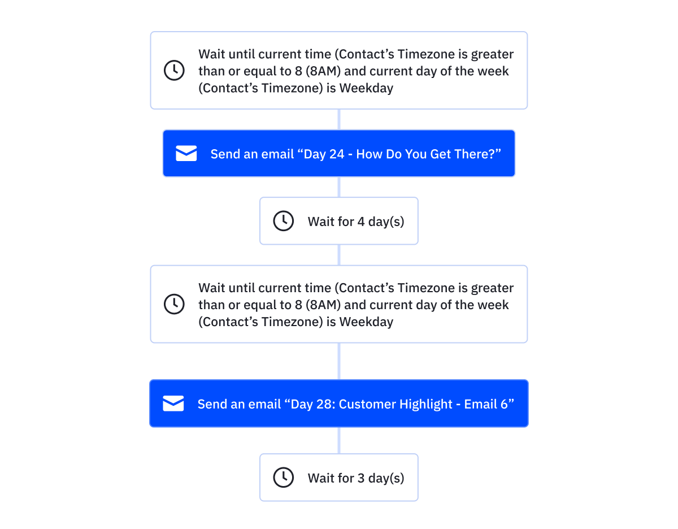
Task: Click connector below Wait for 4 day(s) step
Action: pos(339,255)
